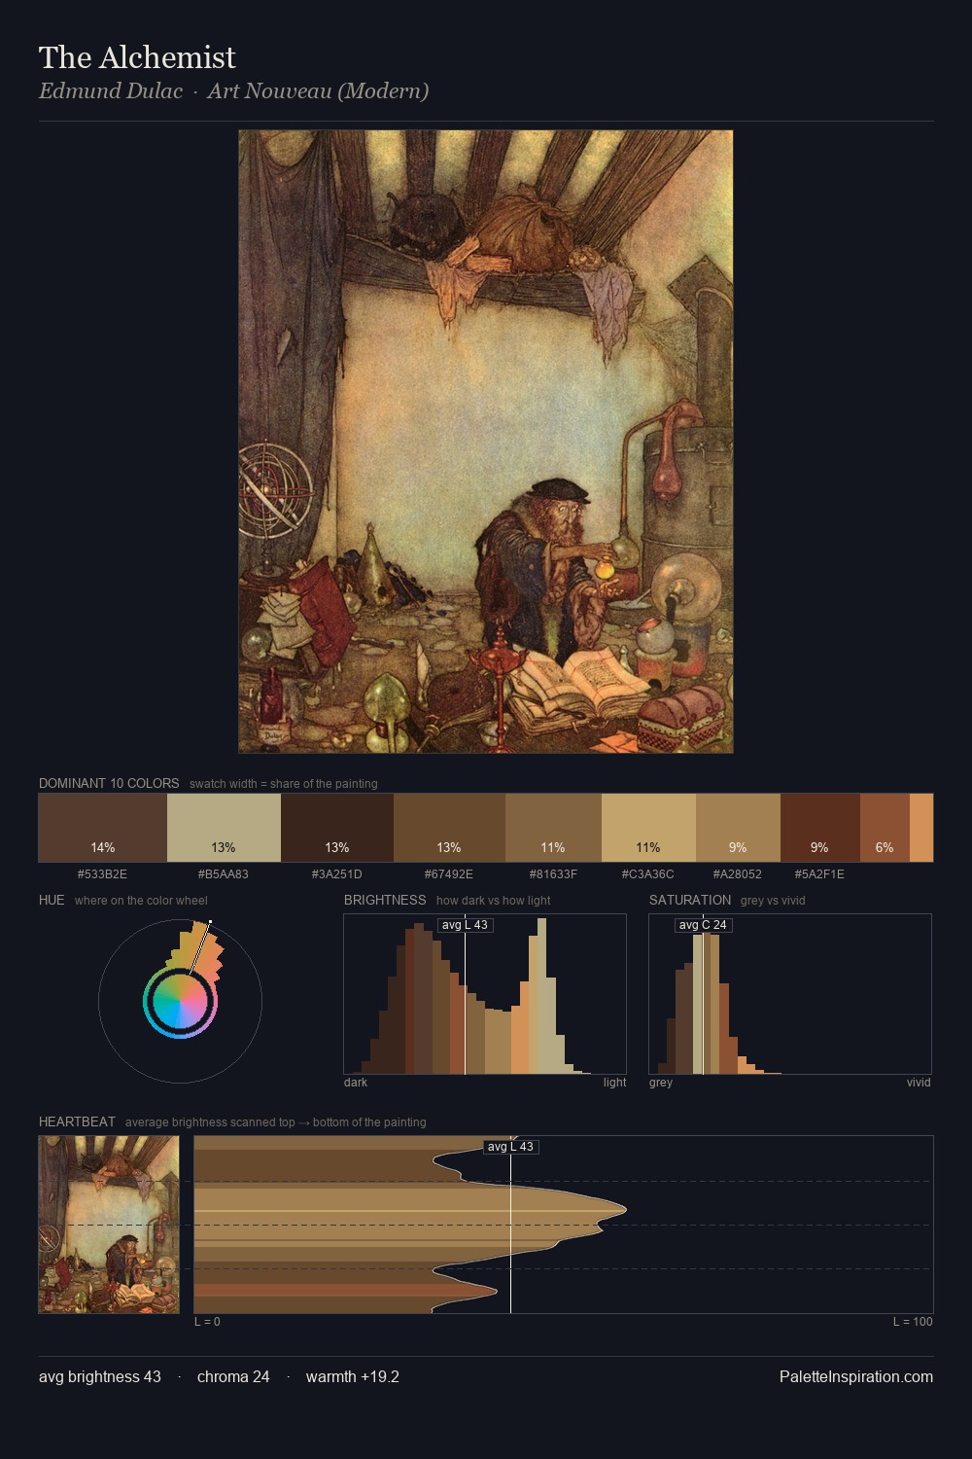This screenshot has width=972, height=1459.
Task: Click the 'avg L 43' marker in heartbeat chart
Action: pos(510,1147)
